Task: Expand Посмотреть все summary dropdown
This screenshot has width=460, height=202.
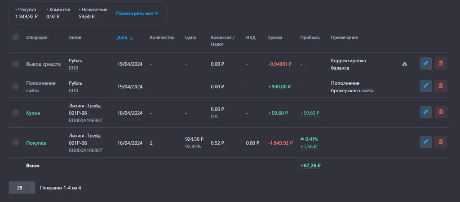Action: tap(137, 13)
